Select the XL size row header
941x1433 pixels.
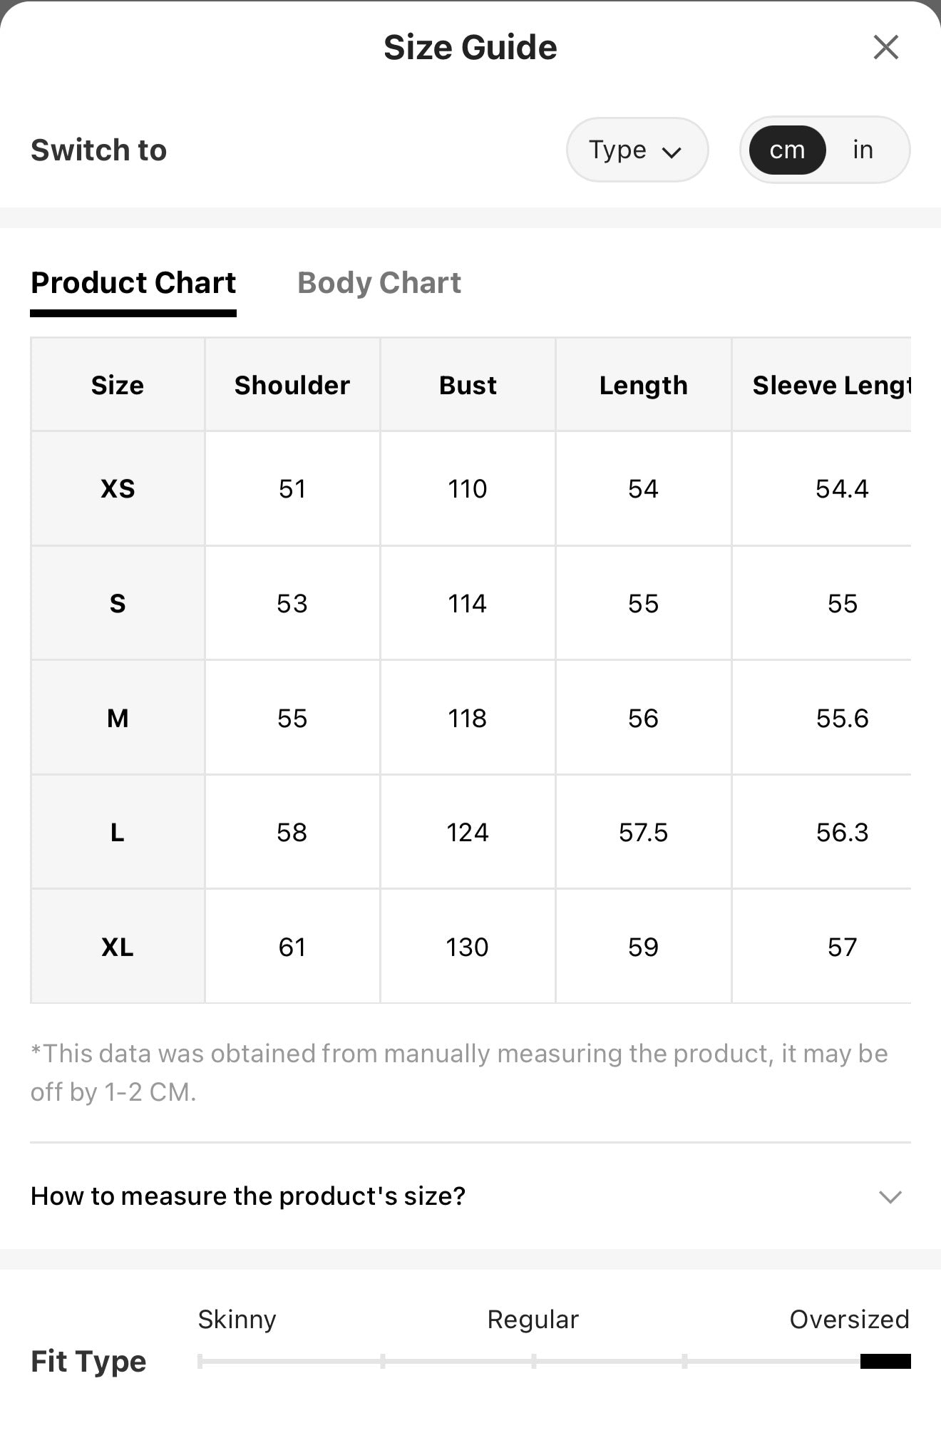pos(118,947)
